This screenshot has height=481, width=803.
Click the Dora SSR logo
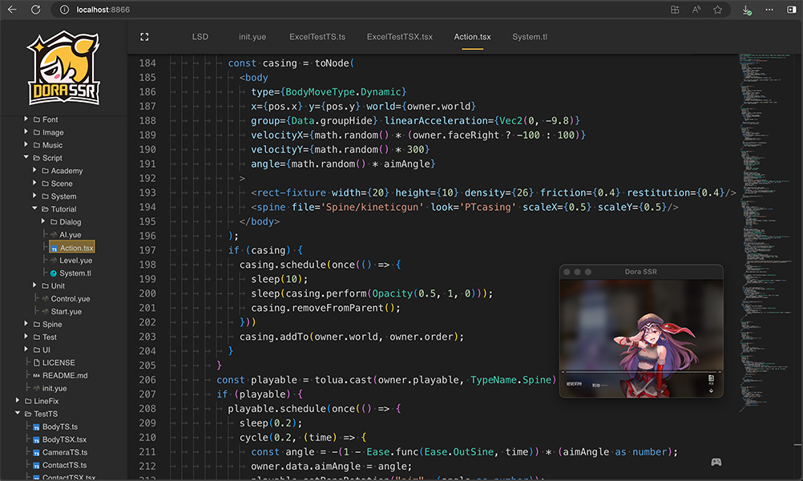coord(63,69)
